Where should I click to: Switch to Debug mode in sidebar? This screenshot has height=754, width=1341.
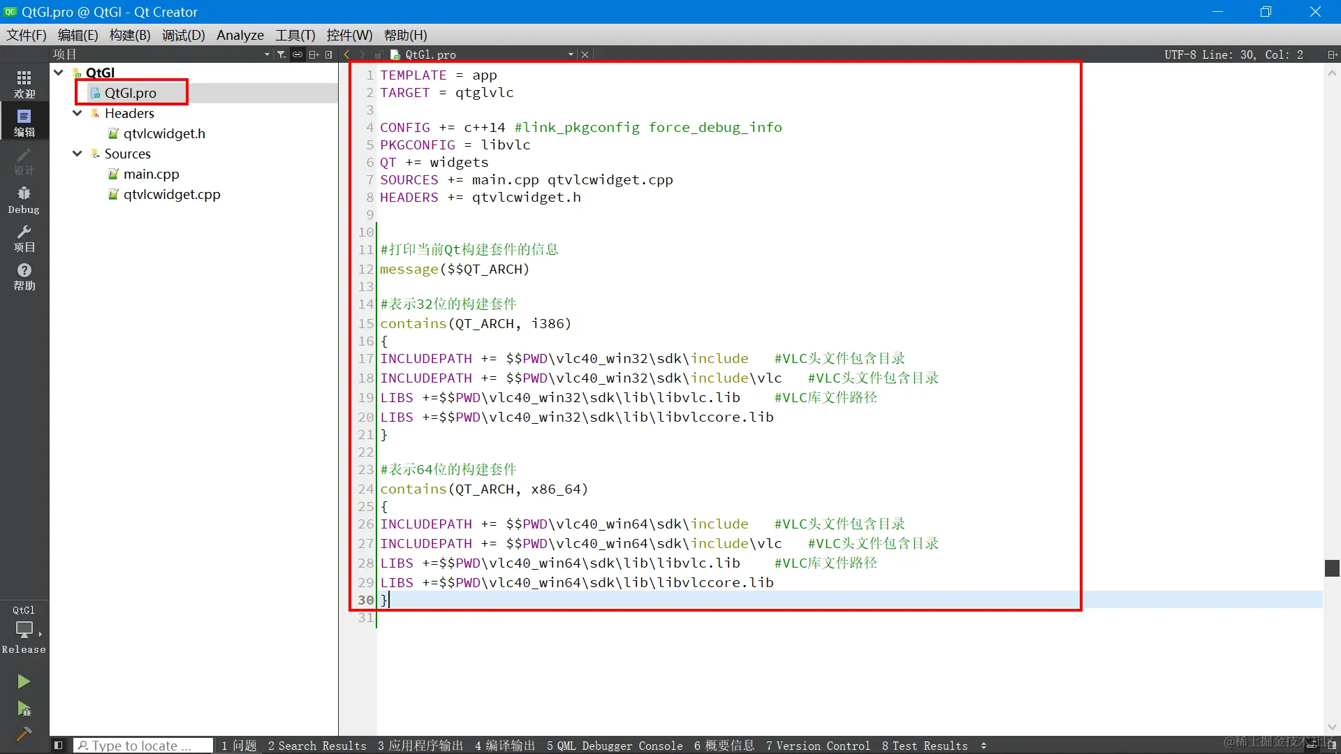pos(24,200)
